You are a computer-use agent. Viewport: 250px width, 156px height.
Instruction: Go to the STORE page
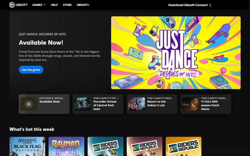click(x=67, y=5)
